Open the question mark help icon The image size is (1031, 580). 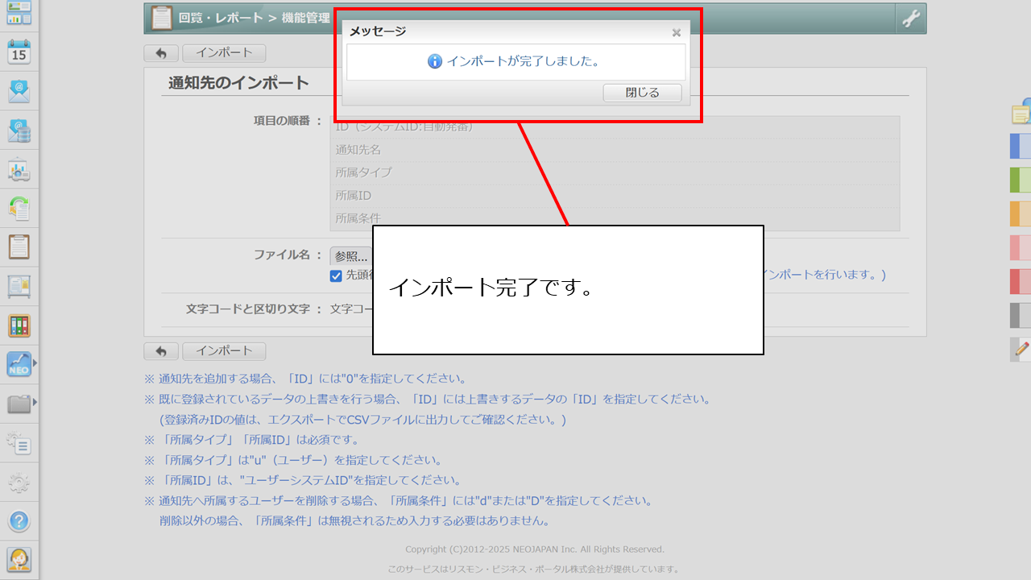click(19, 520)
